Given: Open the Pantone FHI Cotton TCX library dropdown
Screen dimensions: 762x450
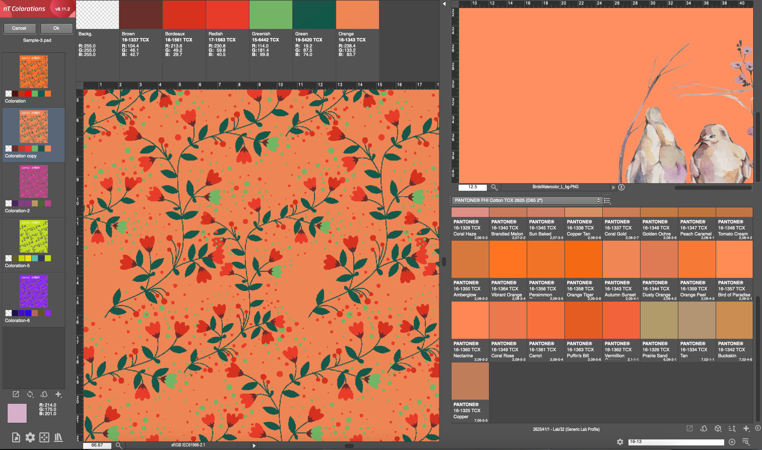Looking at the screenshot, I should [x=527, y=200].
